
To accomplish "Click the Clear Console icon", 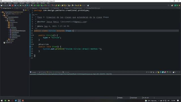I will click(156, 72).
